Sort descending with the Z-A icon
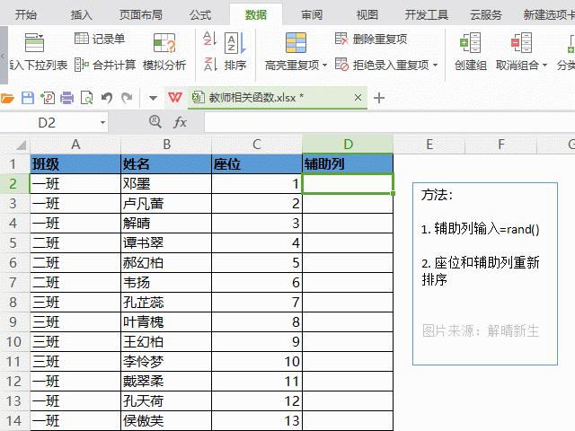 point(210,64)
